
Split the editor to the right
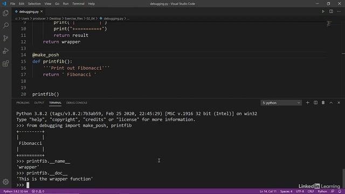point(331,11)
